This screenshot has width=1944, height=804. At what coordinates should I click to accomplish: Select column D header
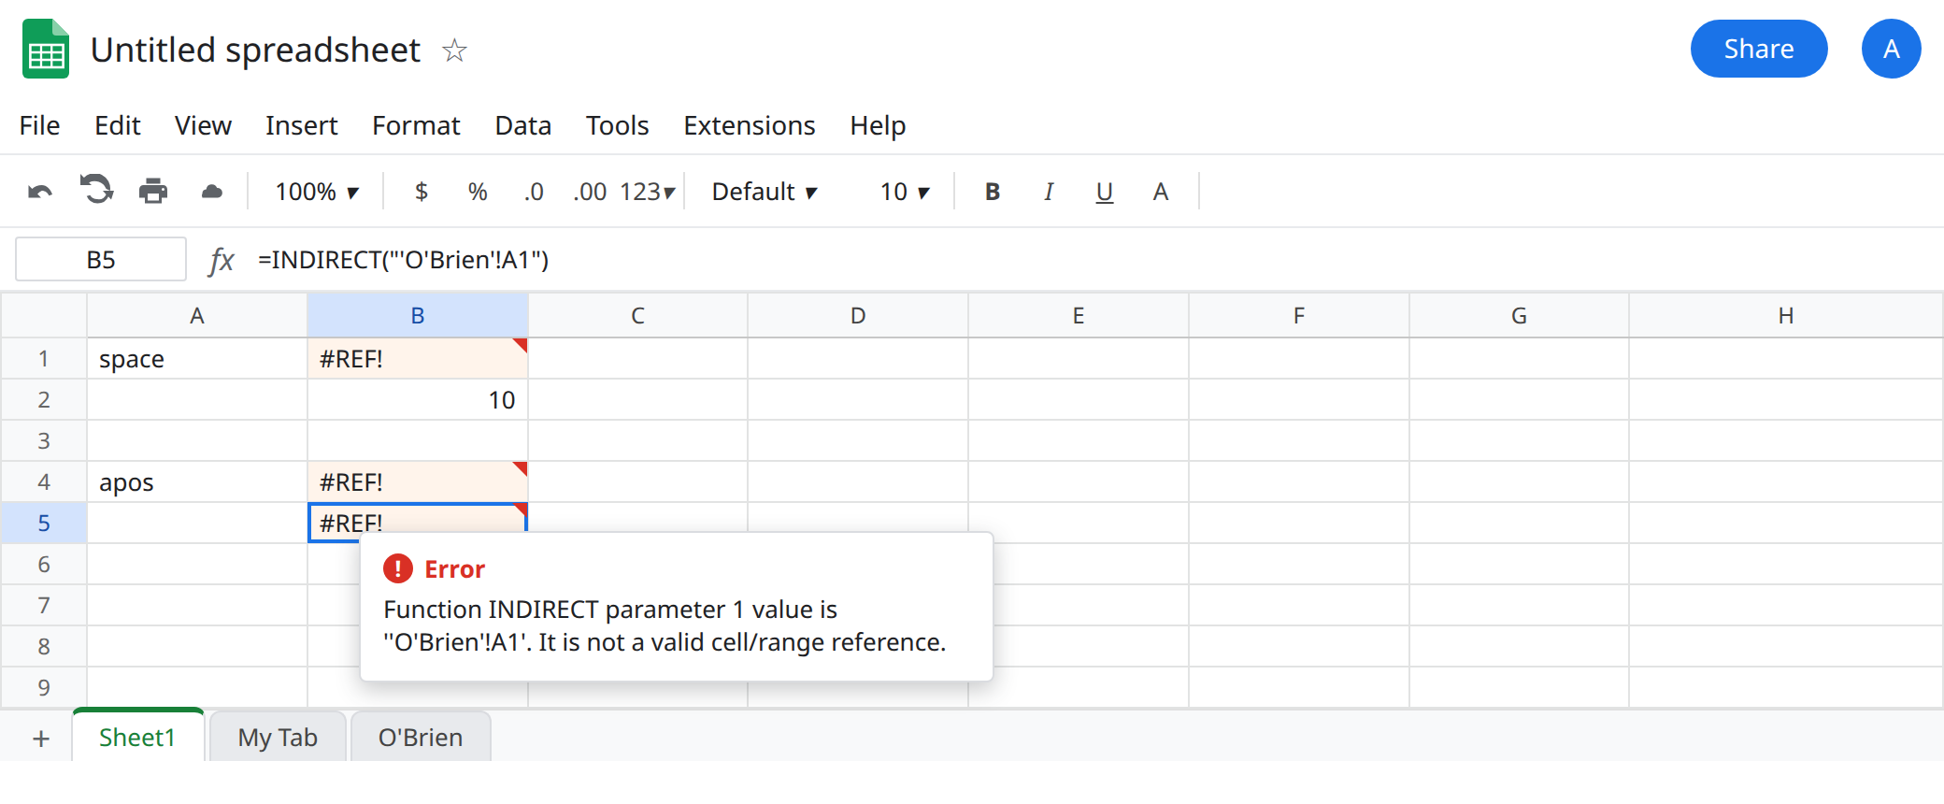coord(858,315)
